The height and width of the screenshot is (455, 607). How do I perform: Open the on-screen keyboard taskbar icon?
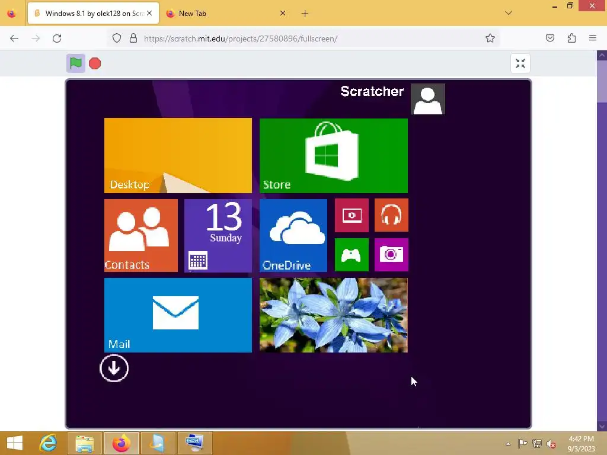(194, 443)
